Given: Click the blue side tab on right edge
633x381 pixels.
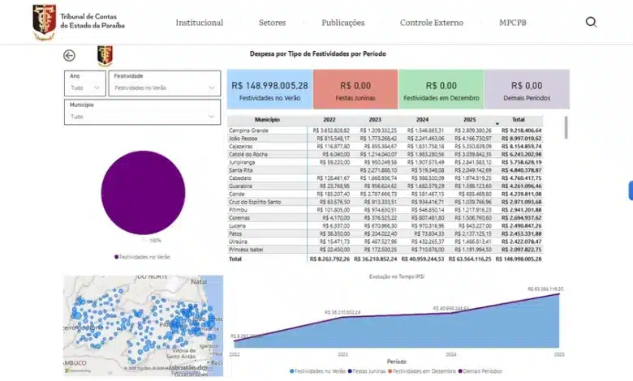Looking at the screenshot, I should click(x=630, y=190).
